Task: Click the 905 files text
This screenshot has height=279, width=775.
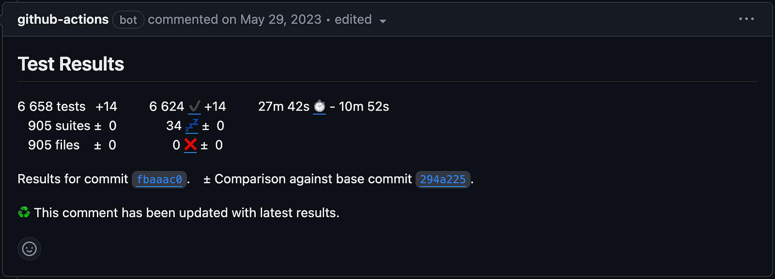Action: pyautogui.click(x=54, y=145)
